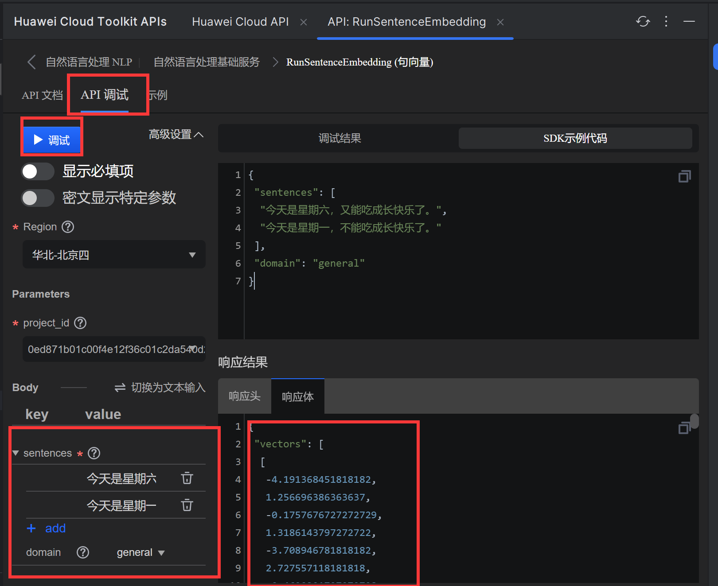
Task: Open the domain dropdown set to general
Action: (x=140, y=552)
